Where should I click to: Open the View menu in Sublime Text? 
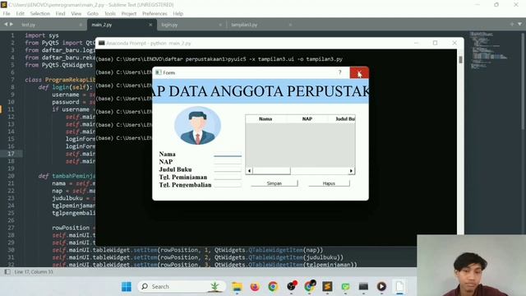coord(76,13)
